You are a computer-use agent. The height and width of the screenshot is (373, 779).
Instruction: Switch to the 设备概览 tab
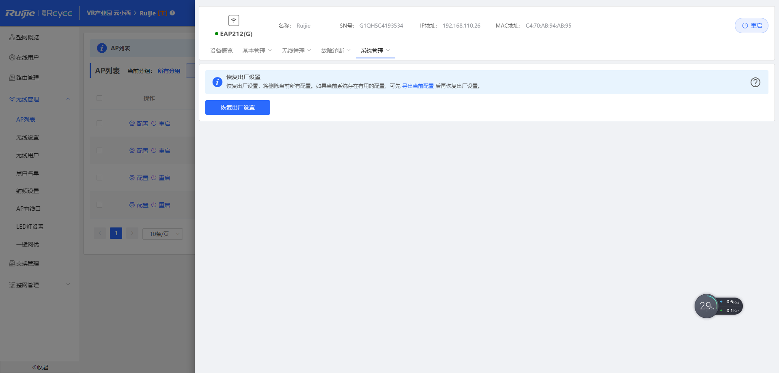tap(222, 51)
